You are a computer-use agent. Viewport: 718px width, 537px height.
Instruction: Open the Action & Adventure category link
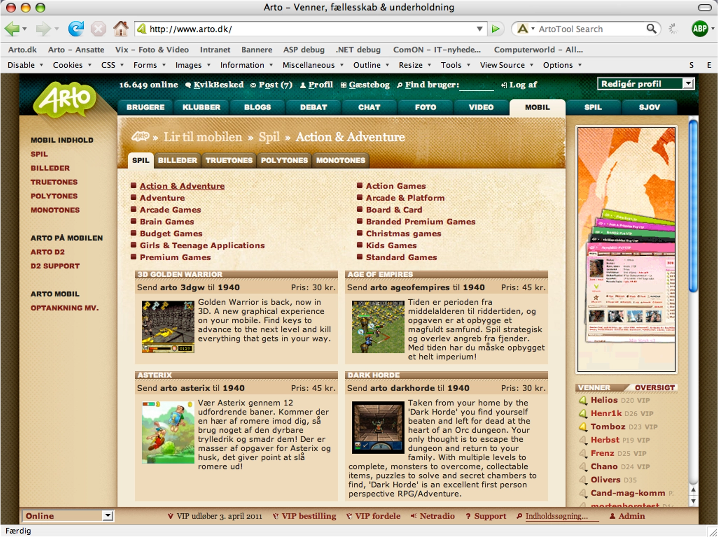182,186
